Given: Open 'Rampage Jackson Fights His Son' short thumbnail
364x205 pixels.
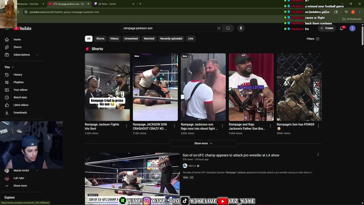Looking at the screenshot, I should click(107, 87).
